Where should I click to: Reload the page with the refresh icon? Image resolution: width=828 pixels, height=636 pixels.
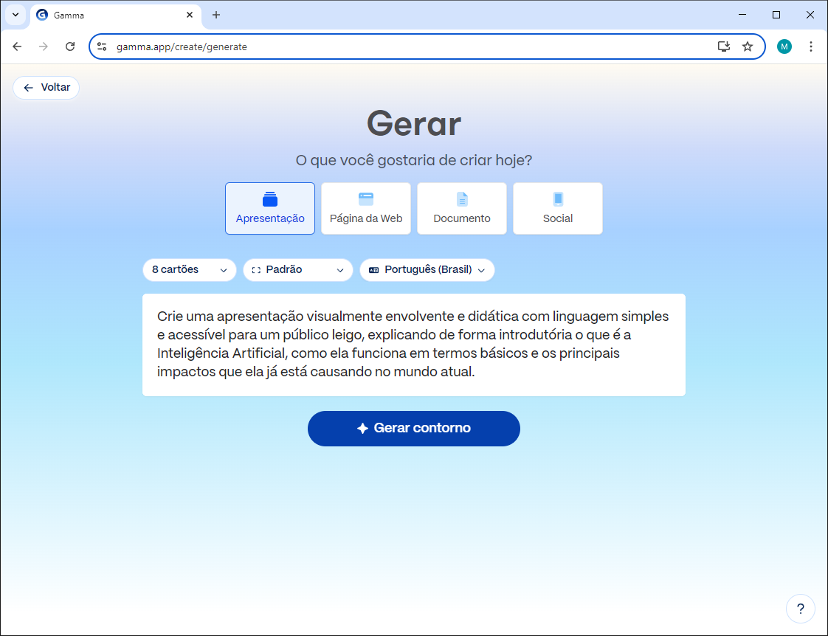coord(70,46)
